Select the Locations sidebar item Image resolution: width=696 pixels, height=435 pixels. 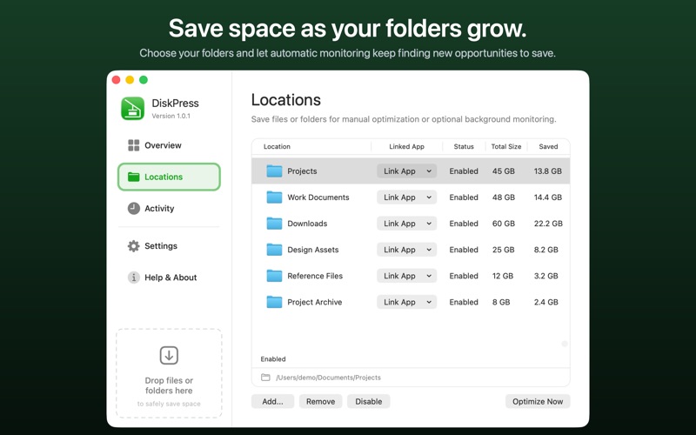[x=169, y=177]
